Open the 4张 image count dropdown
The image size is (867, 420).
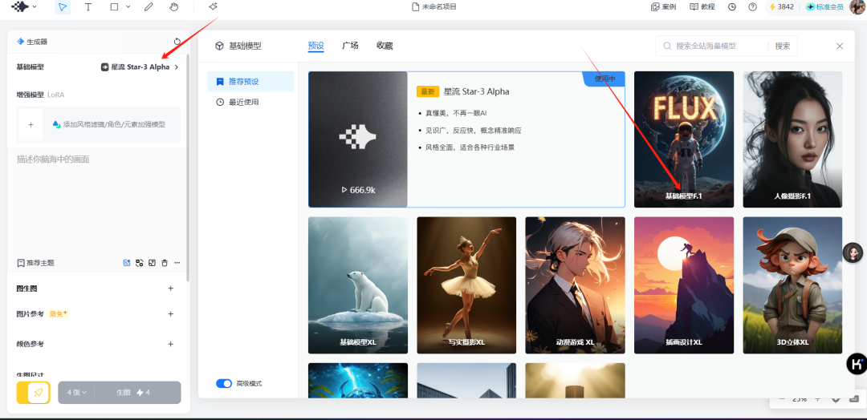[77, 393]
